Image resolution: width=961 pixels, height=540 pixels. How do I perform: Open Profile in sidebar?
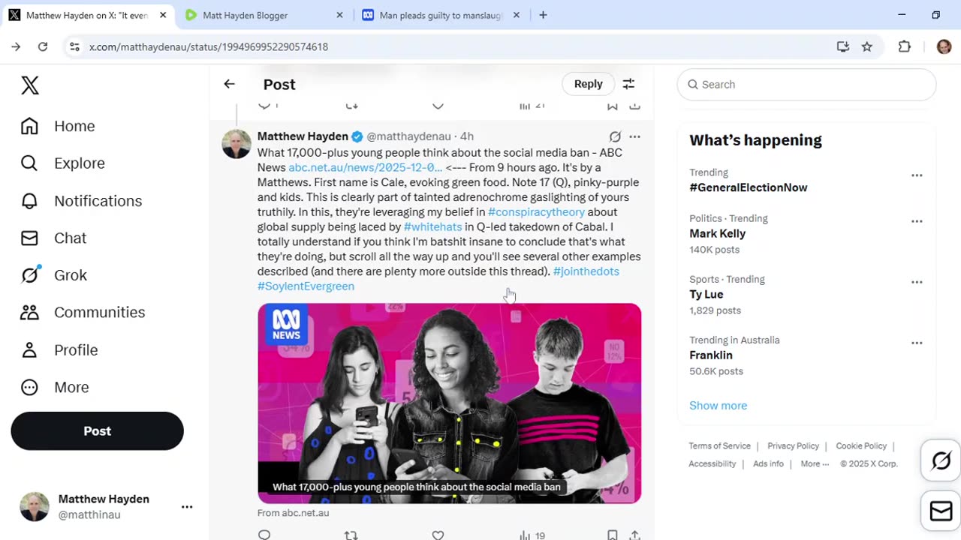pyautogui.click(x=59, y=349)
